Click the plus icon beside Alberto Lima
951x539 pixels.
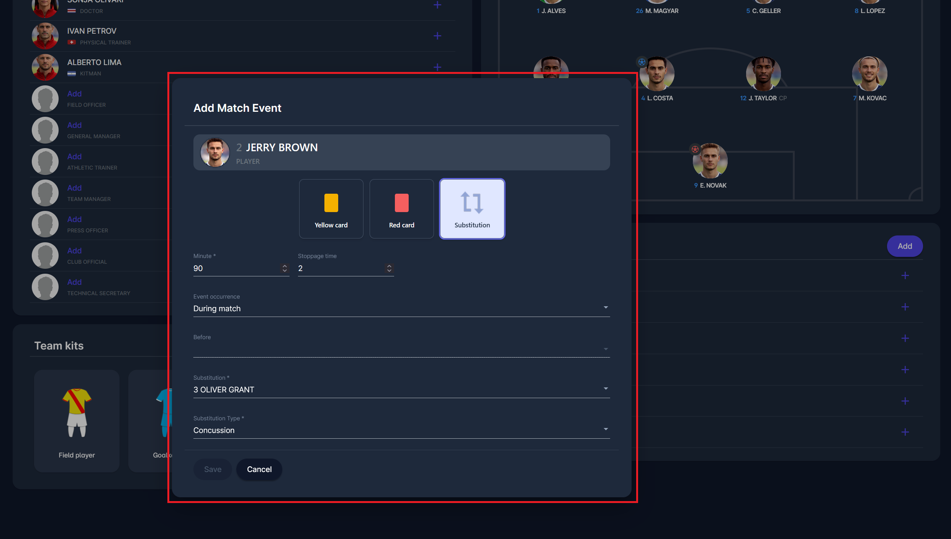pos(437,67)
